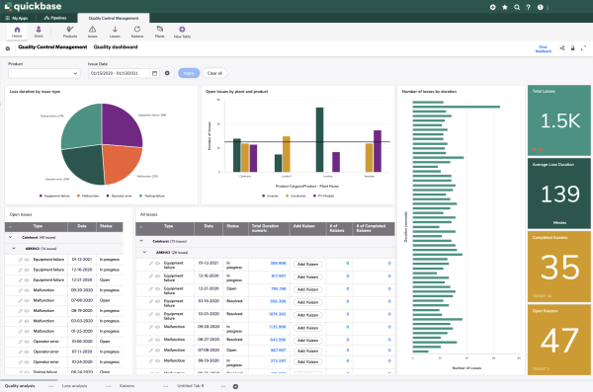Viewport: 593px width, 392px height.
Task: Toggle Equipment failure legend in pie chart
Action: tap(54, 196)
